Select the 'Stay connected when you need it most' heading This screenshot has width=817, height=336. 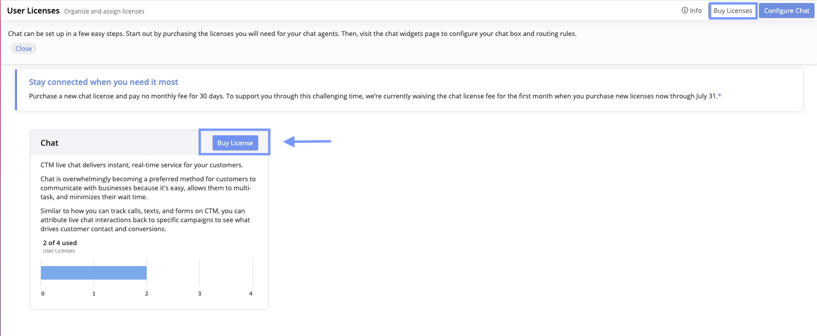104,82
